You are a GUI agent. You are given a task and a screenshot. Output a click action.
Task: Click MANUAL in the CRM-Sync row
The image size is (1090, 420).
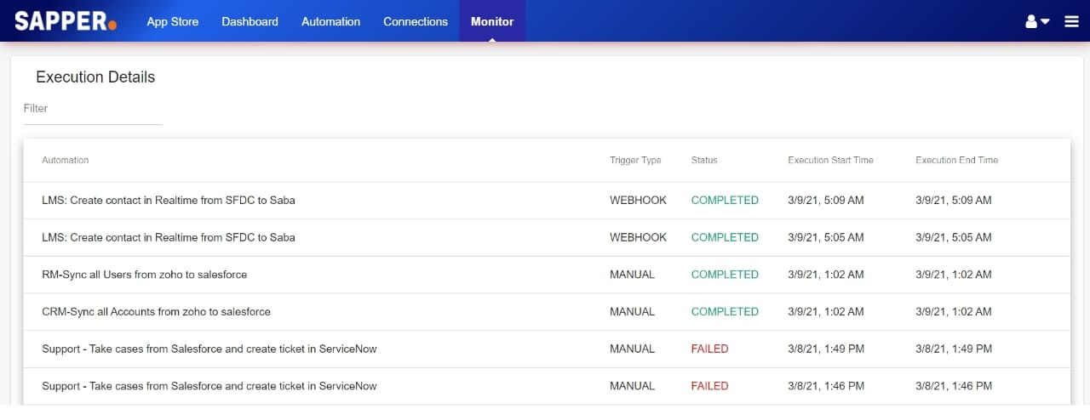[x=632, y=312]
